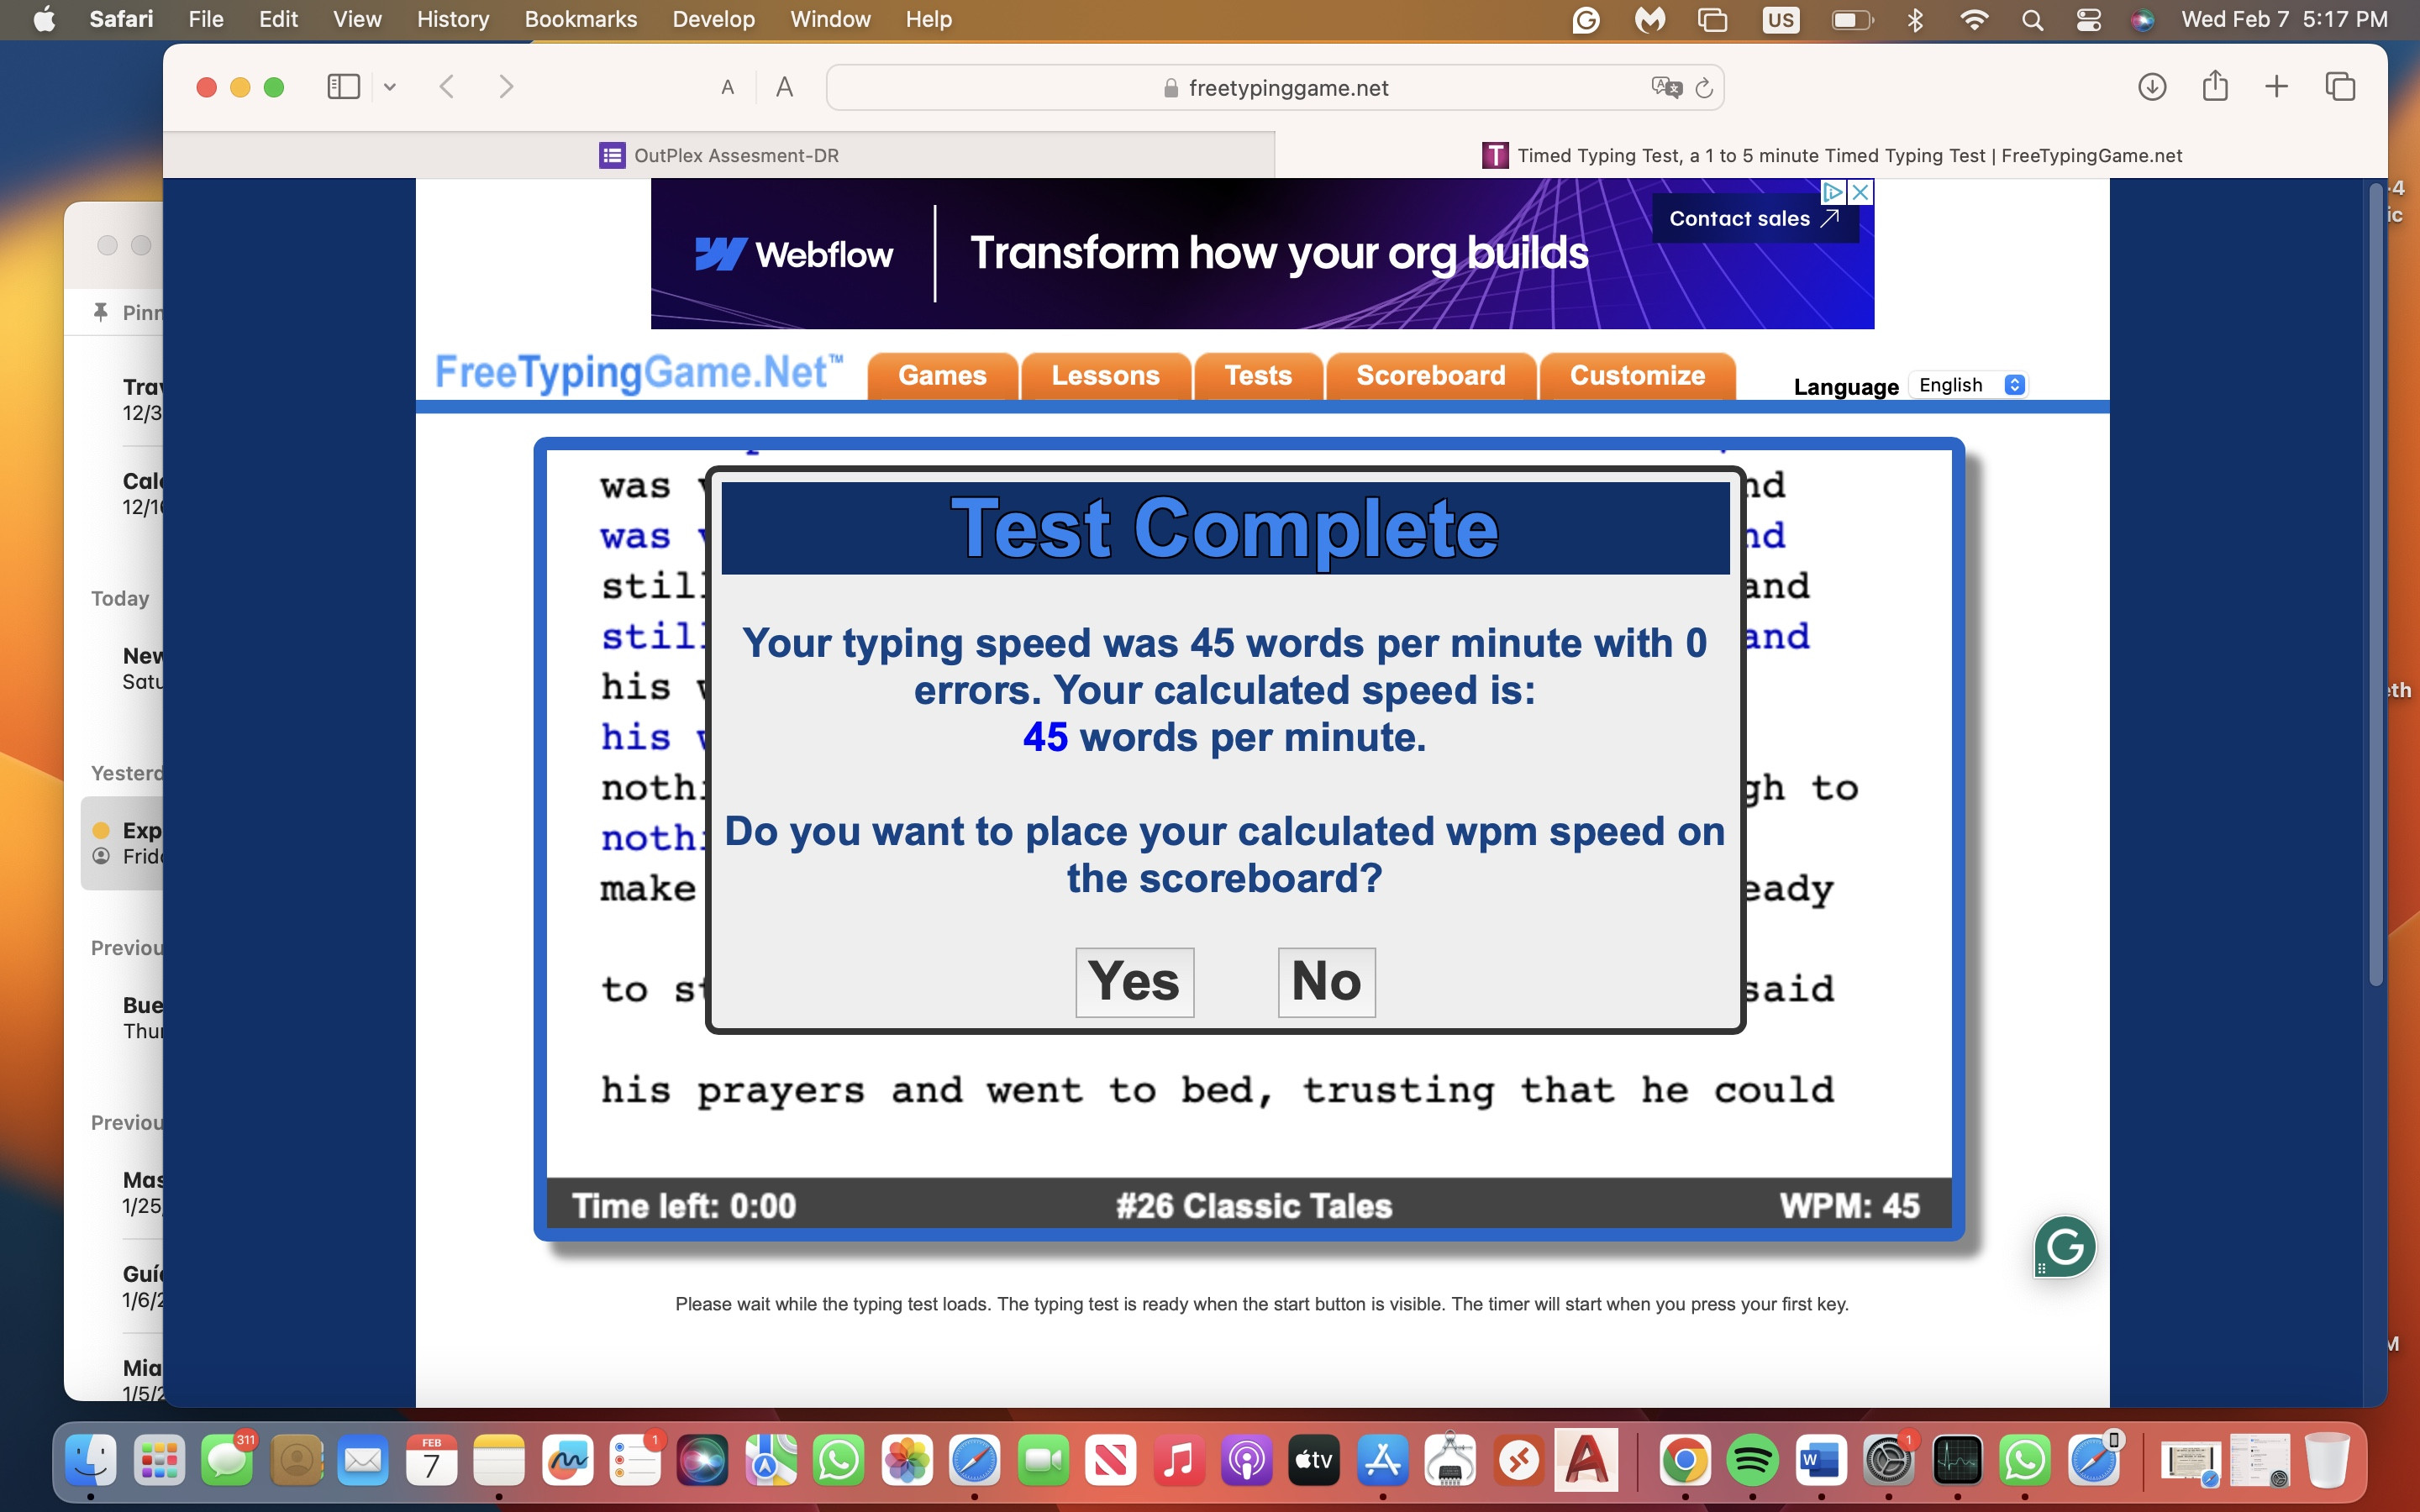Viewport: 2420px width, 1512px height.
Task: Close the Webflow ad with the X
Action: coord(1861,192)
